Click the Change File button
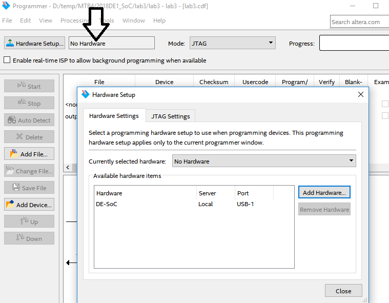Screen dimensions: 389x303 click(29, 171)
